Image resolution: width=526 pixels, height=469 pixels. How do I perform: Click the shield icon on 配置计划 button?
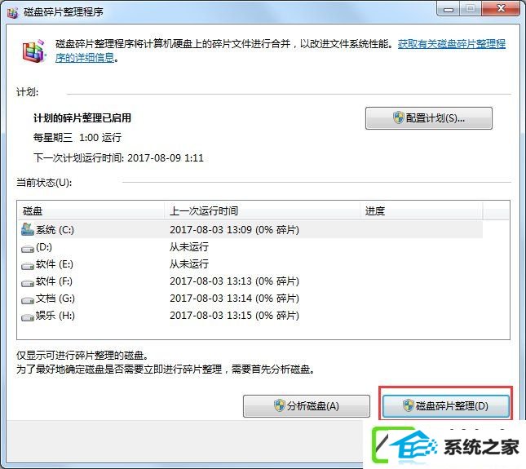coord(398,118)
